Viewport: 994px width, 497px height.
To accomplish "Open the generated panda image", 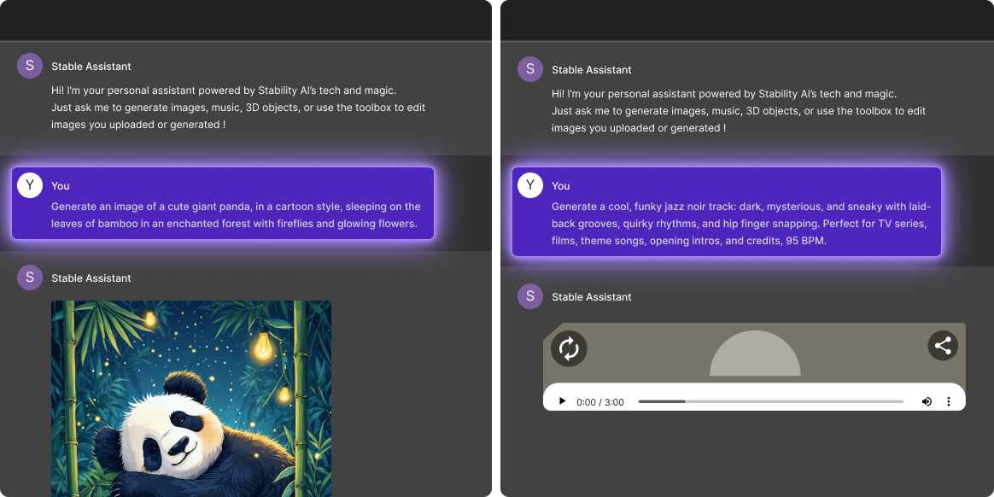I will coord(191,399).
